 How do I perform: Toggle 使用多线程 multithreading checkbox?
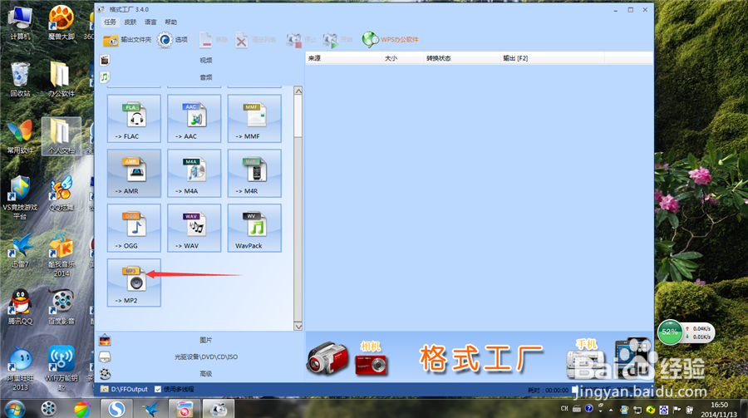pyautogui.click(x=158, y=390)
